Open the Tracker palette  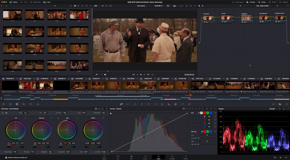[x=155, y=104]
